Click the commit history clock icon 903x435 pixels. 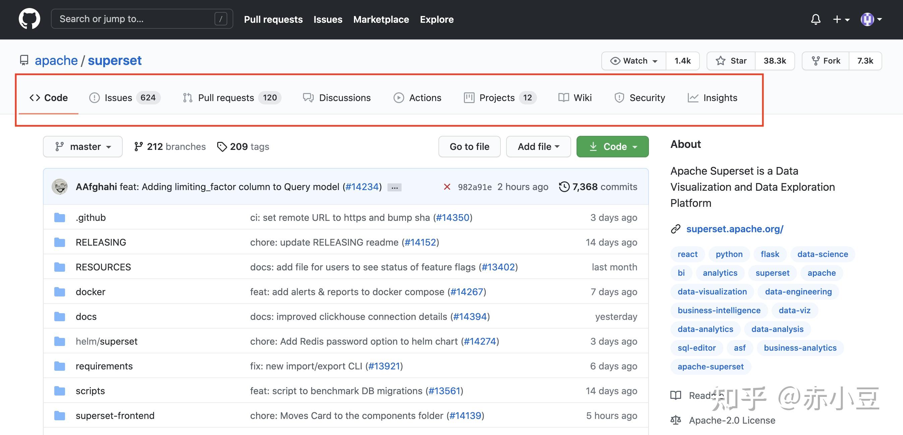click(x=564, y=187)
